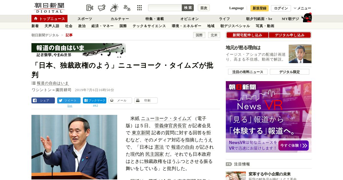The height and width of the screenshot is (180, 343).
Task: Select the 朝夕刊紙面・be tab
Action: (259, 19)
